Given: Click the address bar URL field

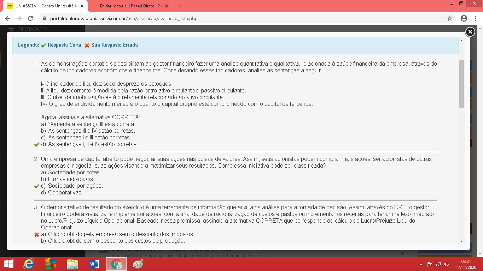Looking at the screenshot, I should click(x=230, y=18).
